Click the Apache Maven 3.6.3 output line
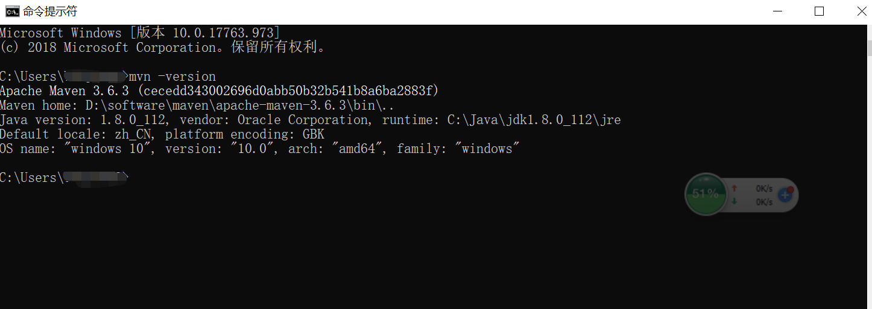Viewport: 872px width, 309px height. coord(219,91)
